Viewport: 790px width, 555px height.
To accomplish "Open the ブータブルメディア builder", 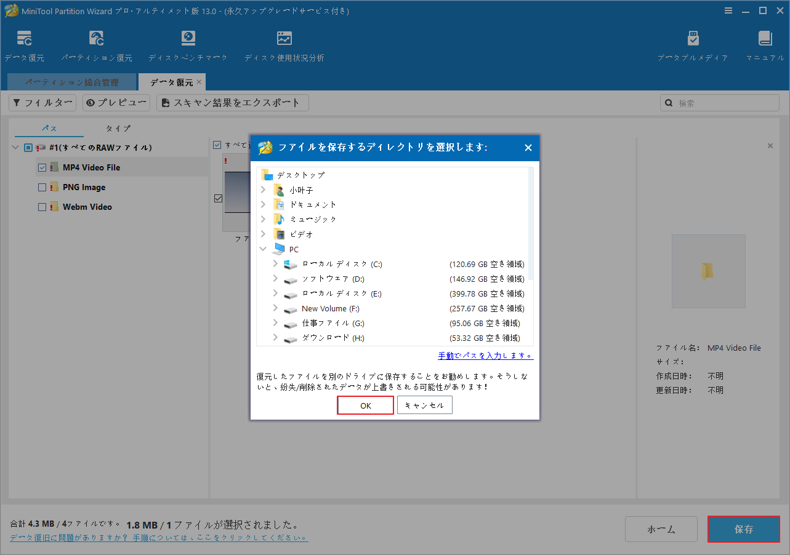I will (x=693, y=44).
